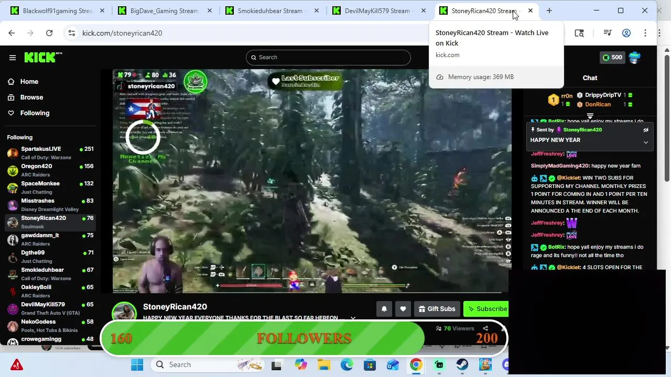Viewport: 671px width, 377px height.
Task: Click the Kick search field
Action: [328, 58]
